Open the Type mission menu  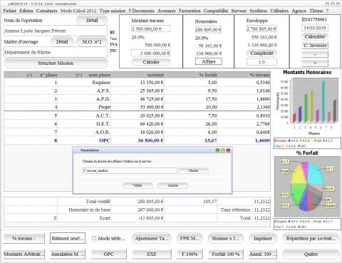[x=113, y=11]
